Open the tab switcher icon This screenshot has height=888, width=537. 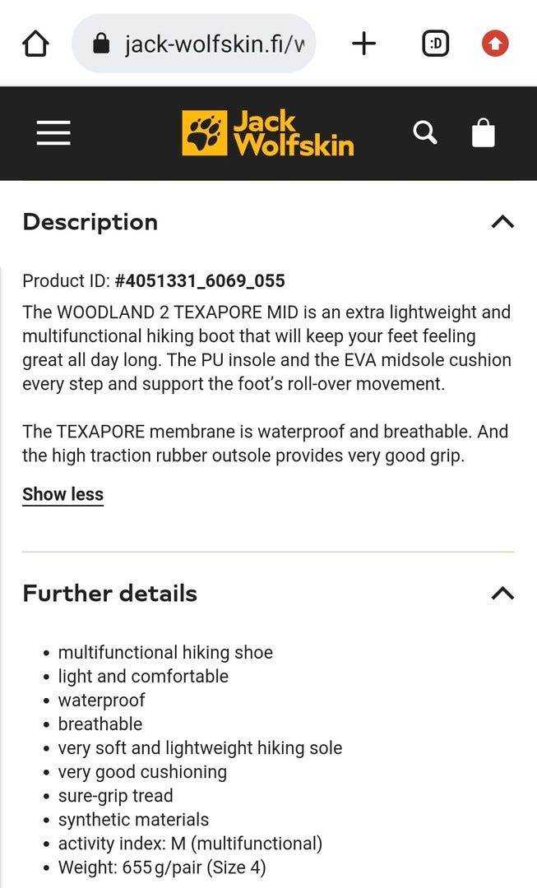435,44
